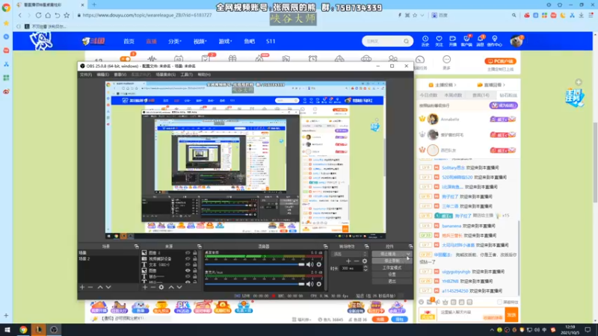The width and height of the screenshot is (598, 336).
Task: Remove selected source with minus icon
Action: 153,287
